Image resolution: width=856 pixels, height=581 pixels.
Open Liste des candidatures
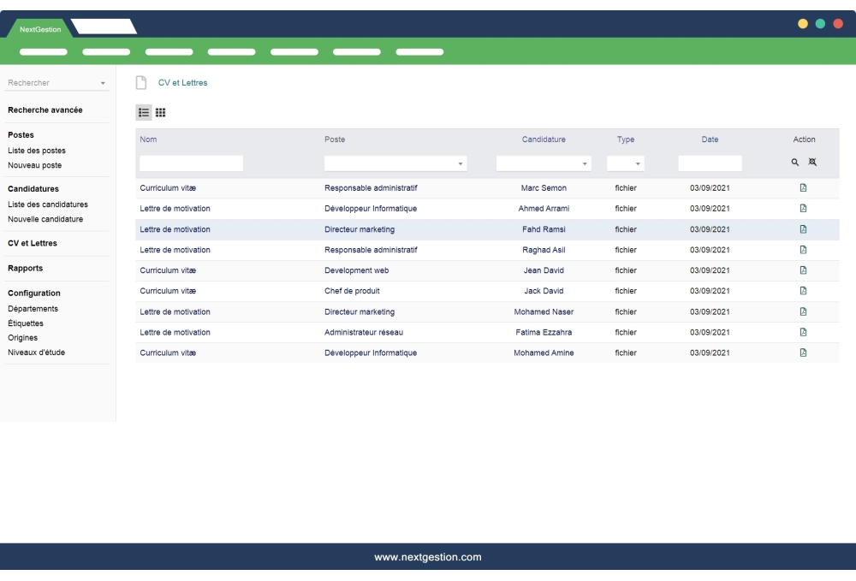[x=46, y=205]
